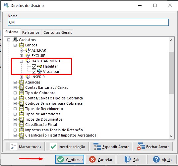Click the Cadastros computer icon
The image size is (178, 166).
pyautogui.click(x=15, y=40)
